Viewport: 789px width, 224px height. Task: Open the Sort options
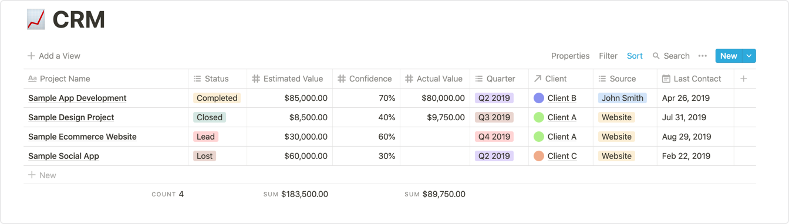pos(635,56)
